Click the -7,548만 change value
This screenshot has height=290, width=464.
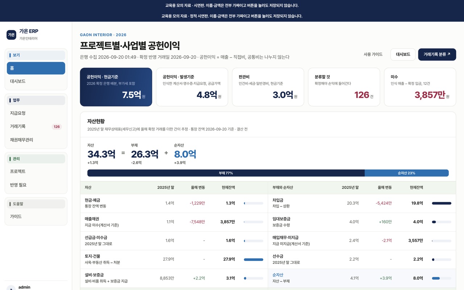pyautogui.click(x=197, y=222)
